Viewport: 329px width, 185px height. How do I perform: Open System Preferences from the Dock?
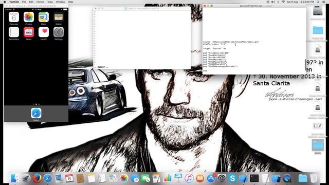[222, 178]
